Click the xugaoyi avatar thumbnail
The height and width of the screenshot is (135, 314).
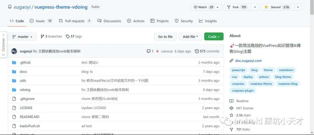[x=14, y=51]
